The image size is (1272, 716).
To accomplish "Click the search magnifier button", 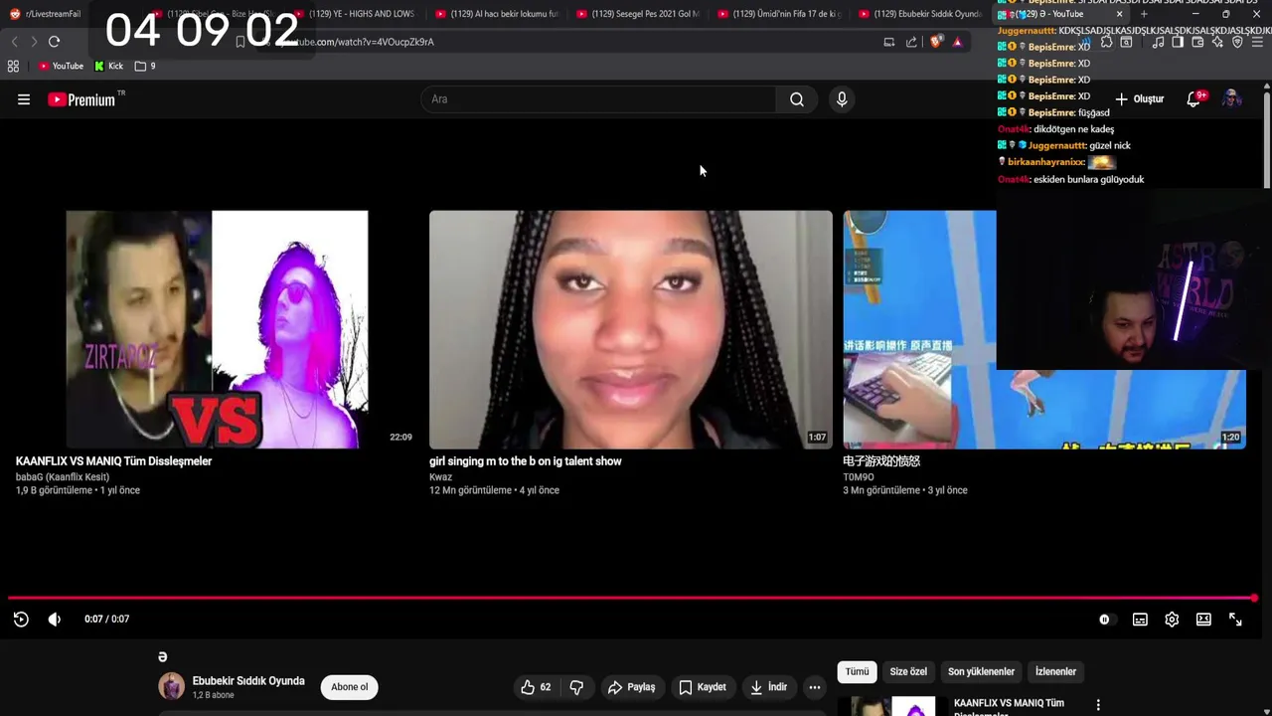I will tap(797, 99).
